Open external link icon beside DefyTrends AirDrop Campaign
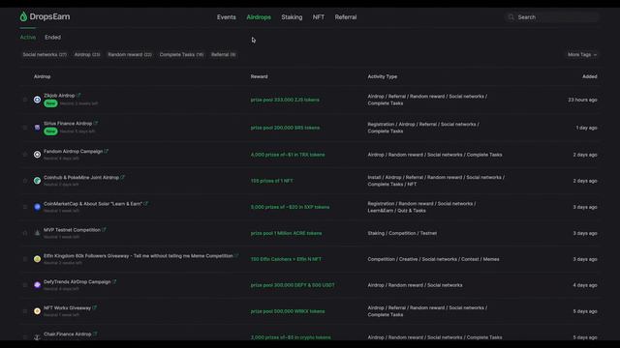This screenshot has width=620, height=348. pos(114,281)
